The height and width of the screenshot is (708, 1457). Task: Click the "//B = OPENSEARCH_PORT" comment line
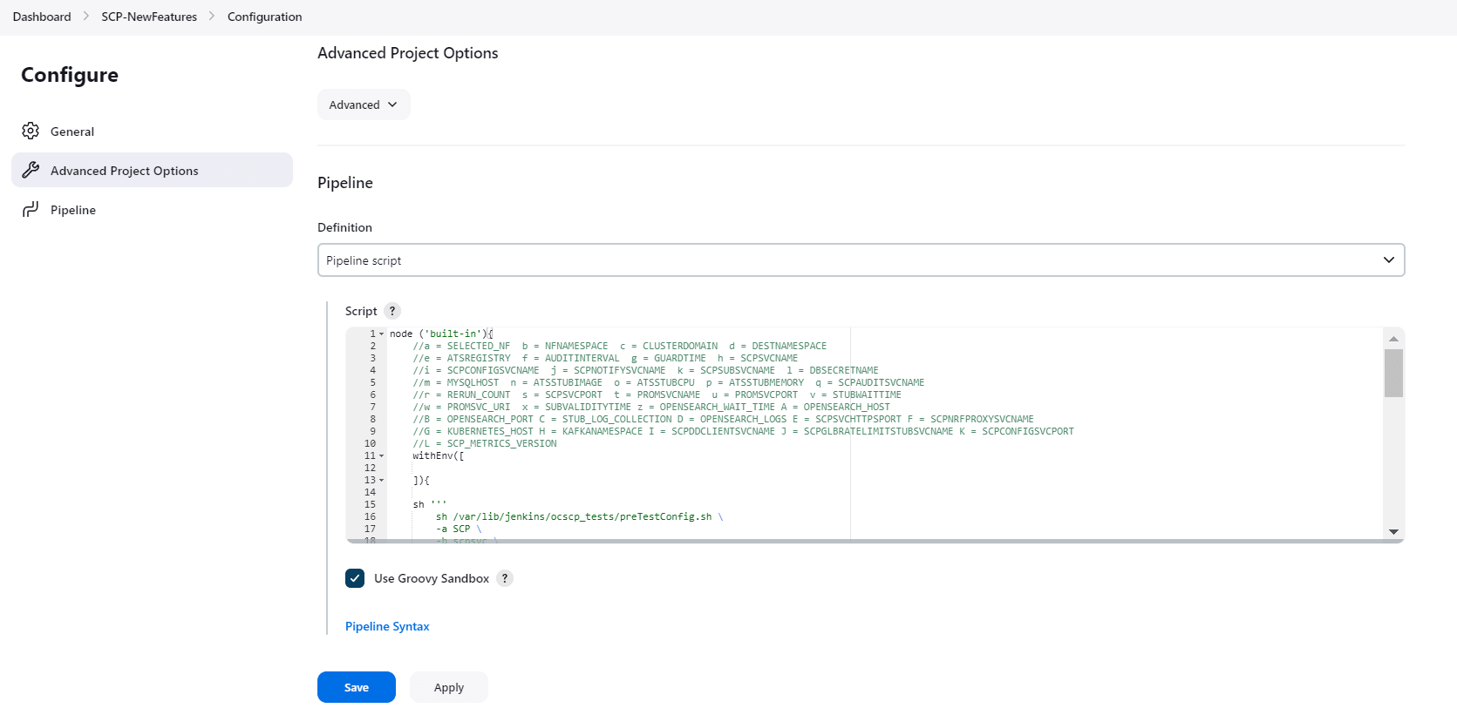[724, 419]
